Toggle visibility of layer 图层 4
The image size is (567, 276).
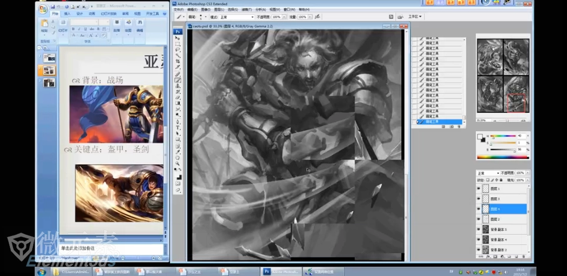[x=478, y=209]
